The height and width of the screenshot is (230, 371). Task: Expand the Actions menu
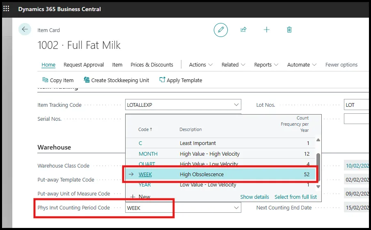pos(201,64)
